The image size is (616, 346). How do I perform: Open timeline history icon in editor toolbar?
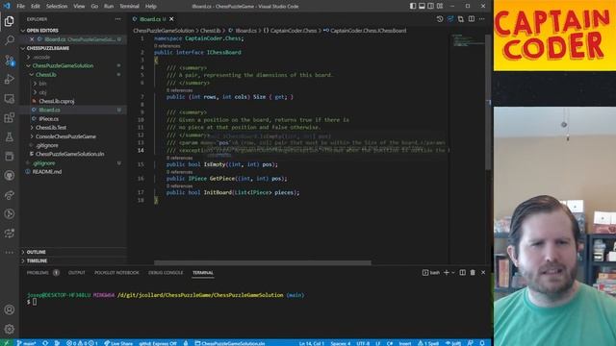pyautogui.click(x=440, y=19)
